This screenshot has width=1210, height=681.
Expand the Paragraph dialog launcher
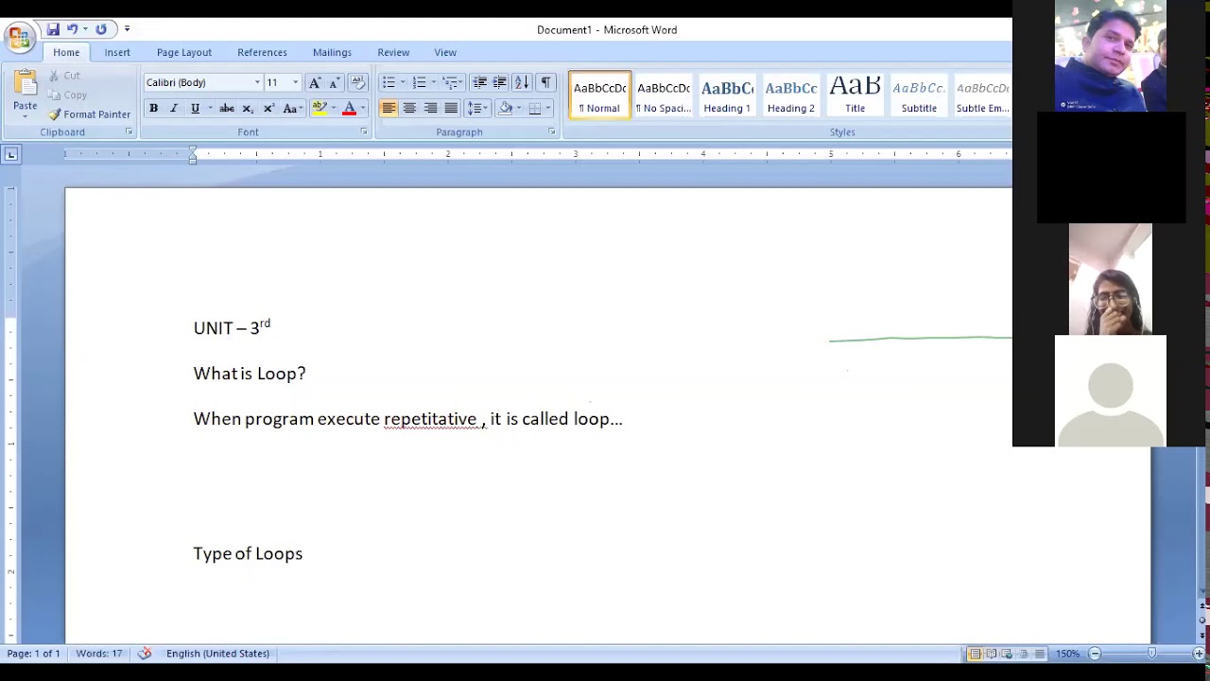click(551, 132)
